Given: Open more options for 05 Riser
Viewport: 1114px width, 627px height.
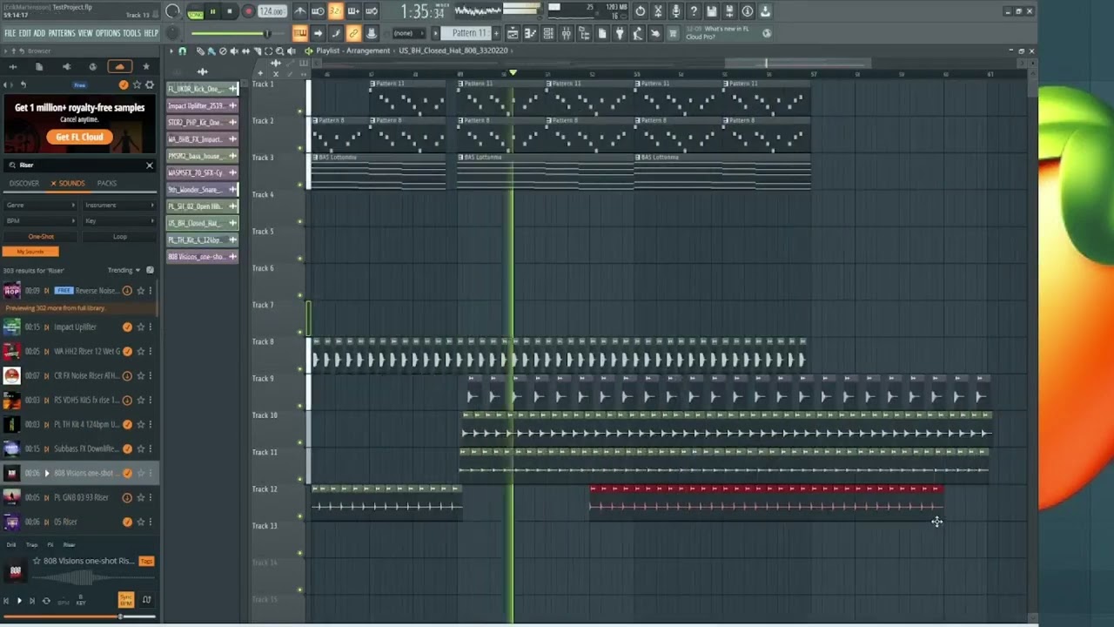Looking at the screenshot, I should (x=150, y=522).
